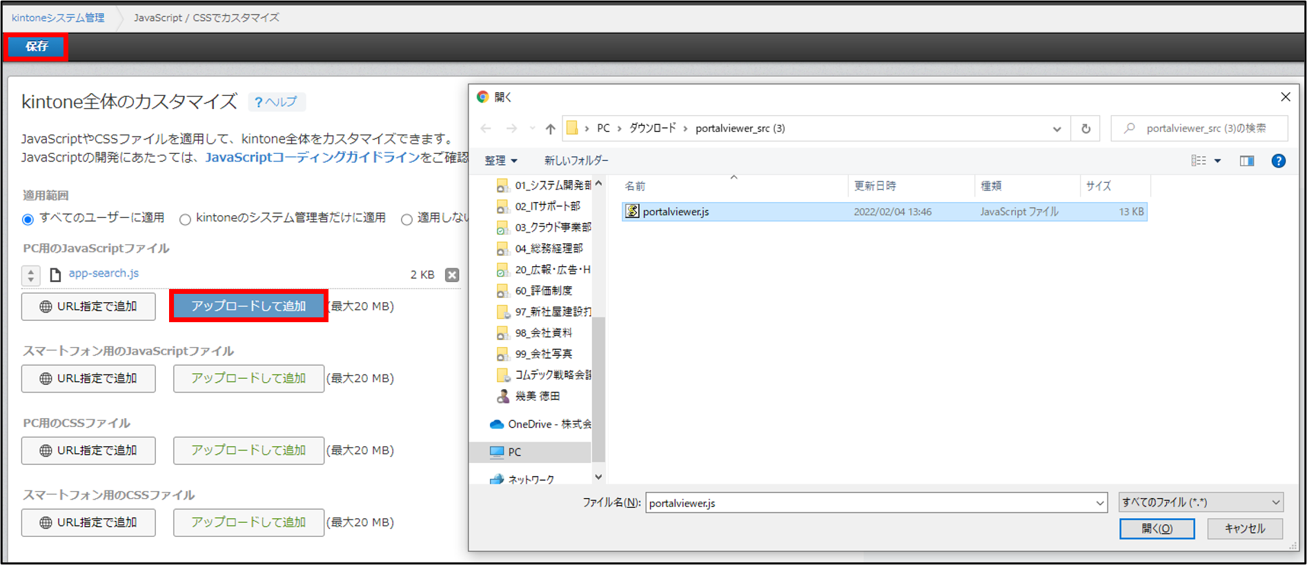The width and height of the screenshot is (1307, 565).
Task: Click アップロードして追加 under PC用のCSSファイル
Action: (248, 450)
